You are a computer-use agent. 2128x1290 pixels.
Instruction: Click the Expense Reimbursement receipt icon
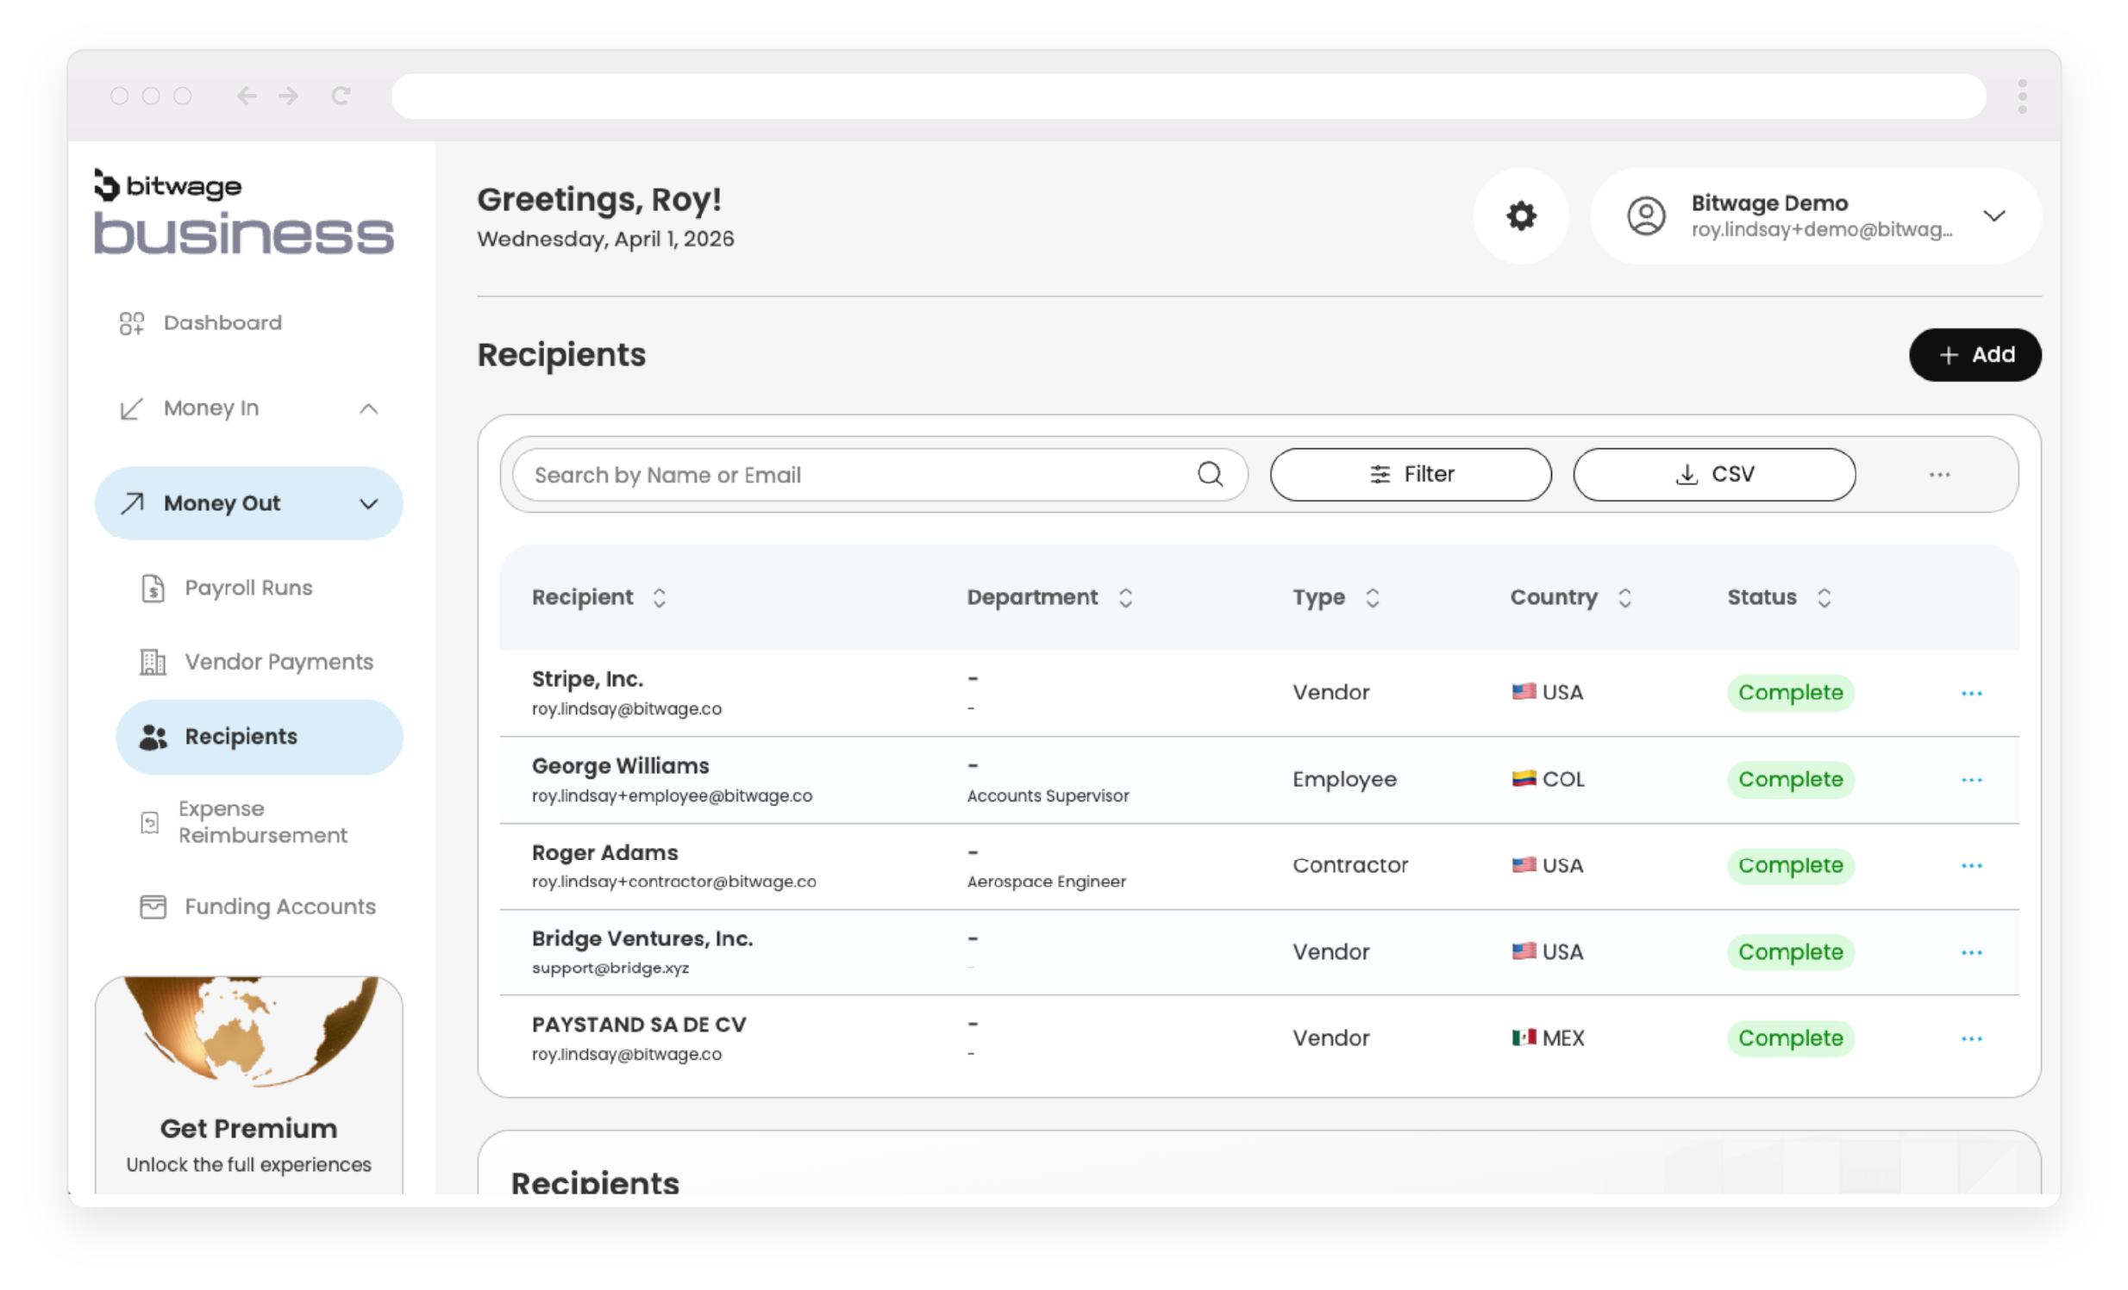pos(149,822)
